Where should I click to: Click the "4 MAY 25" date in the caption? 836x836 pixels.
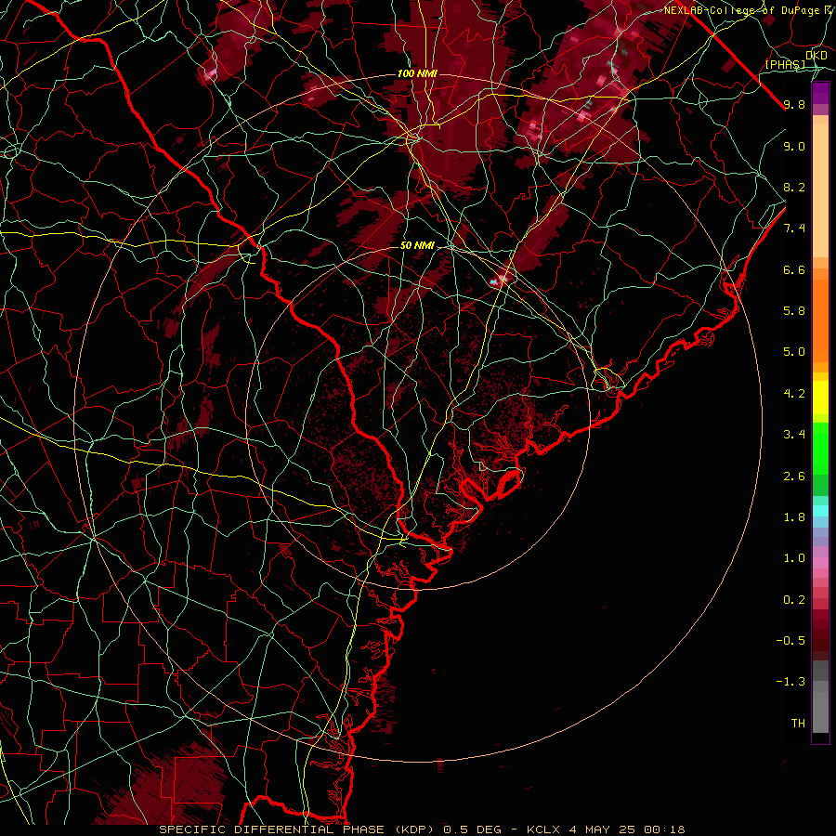pyautogui.click(x=602, y=829)
